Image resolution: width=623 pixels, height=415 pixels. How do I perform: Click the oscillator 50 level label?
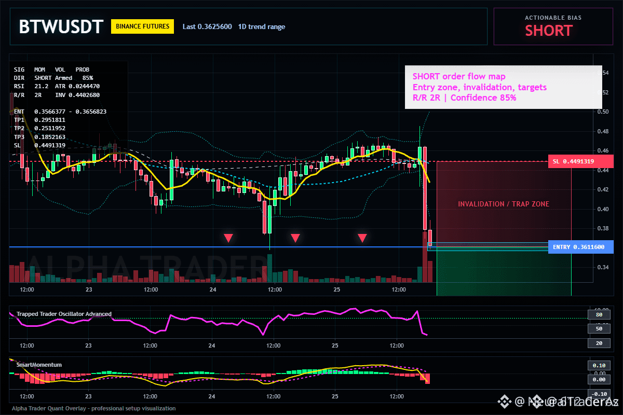click(x=599, y=329)
